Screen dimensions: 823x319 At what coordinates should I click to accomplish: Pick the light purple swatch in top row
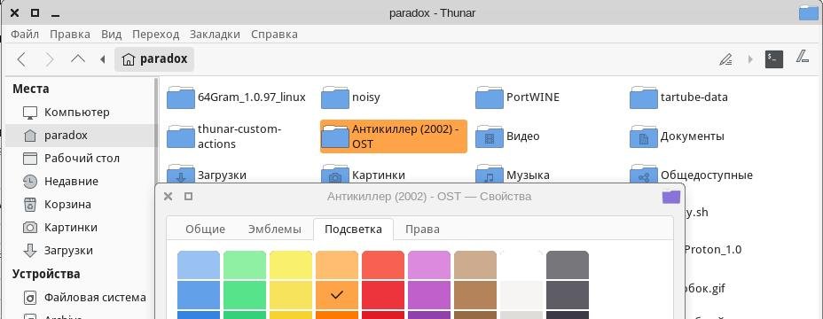pyautogui.click(x=429, y=265)
